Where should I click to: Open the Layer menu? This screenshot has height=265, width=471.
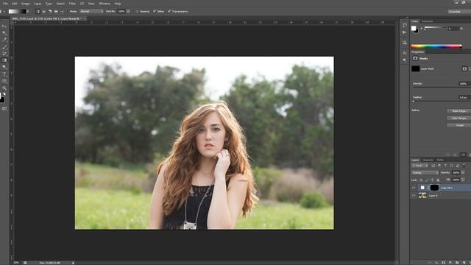[38, 4]
